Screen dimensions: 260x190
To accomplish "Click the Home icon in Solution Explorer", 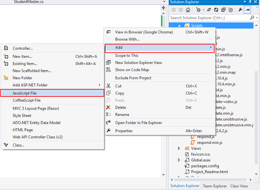I will pyautogui.click(x=188, y=10).
